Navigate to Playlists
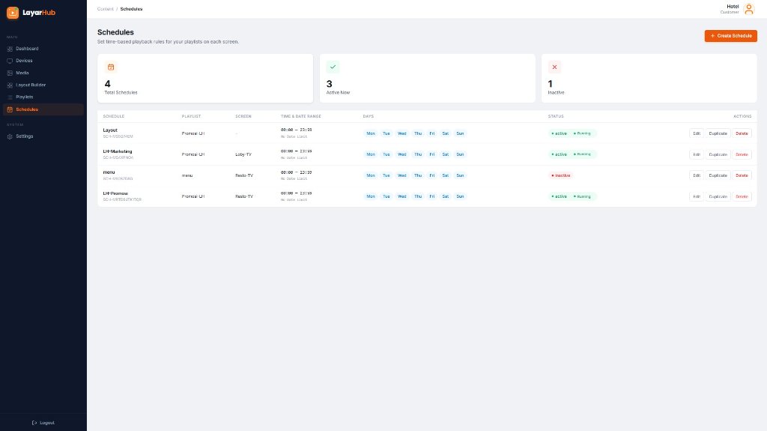 coord(43,97)
